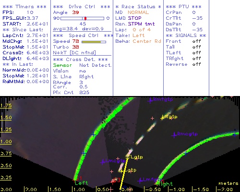Click the green Right lane label
240x192 pixels.
point(166,184)
